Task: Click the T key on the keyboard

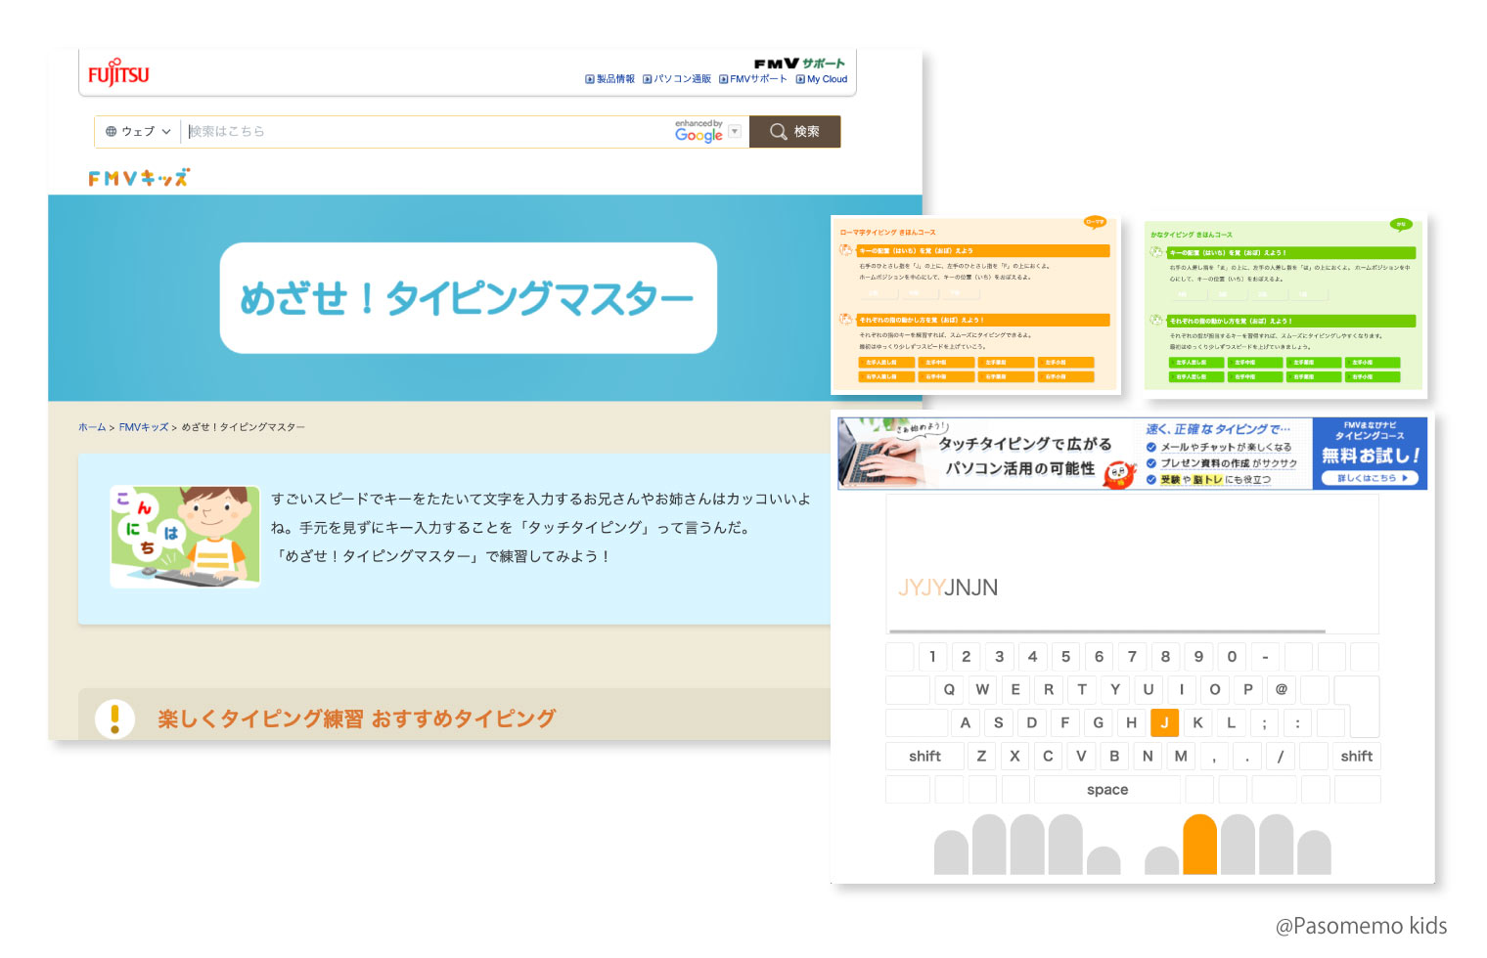Action: click(1082, 689)
